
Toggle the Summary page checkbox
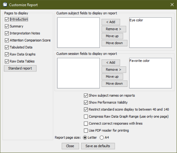click(x=7, y=26)
